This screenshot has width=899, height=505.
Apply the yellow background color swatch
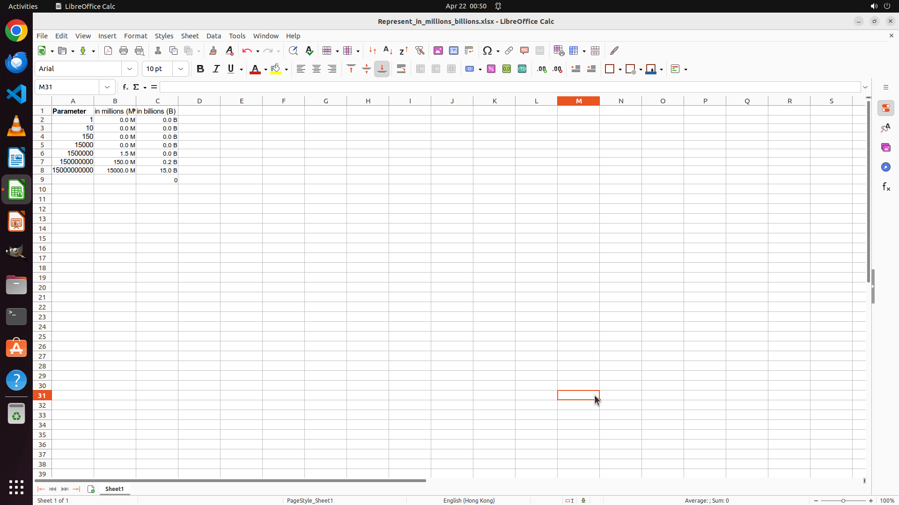coord(276,69)
